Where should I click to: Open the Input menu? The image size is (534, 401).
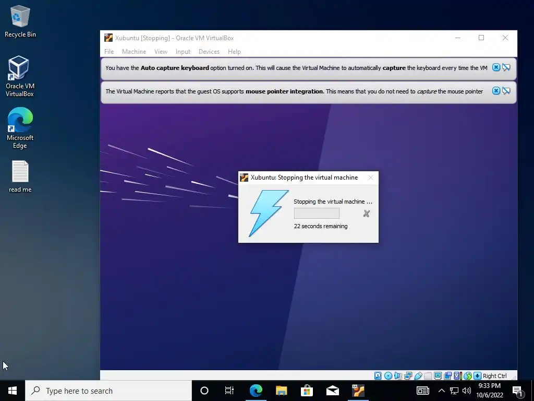coord(183,52)
